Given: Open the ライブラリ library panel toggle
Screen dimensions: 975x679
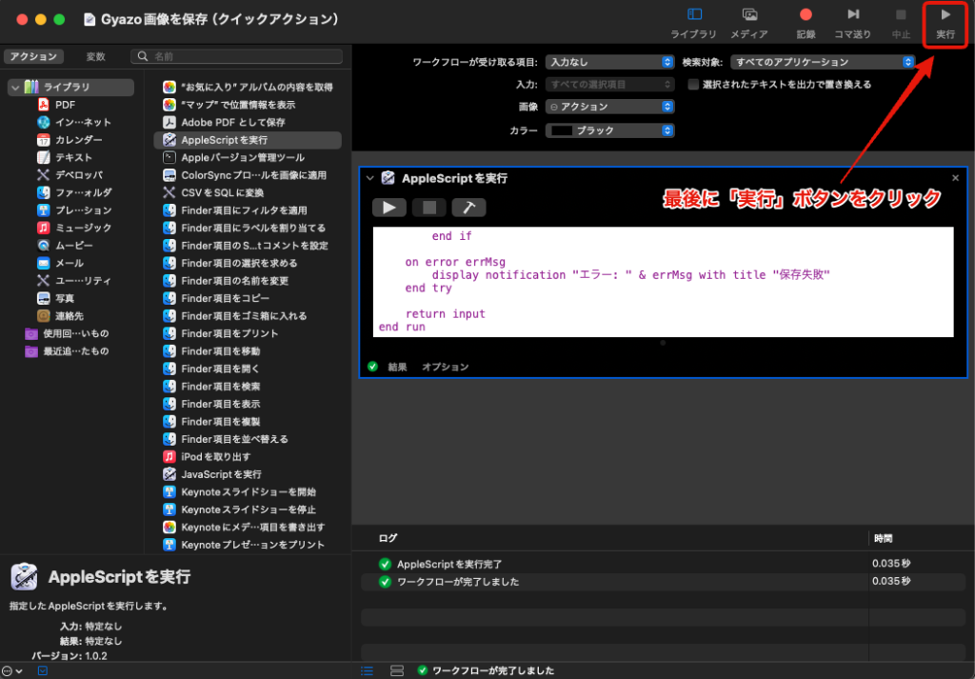Looking at the screenshot, I should [x=694, y=22].
